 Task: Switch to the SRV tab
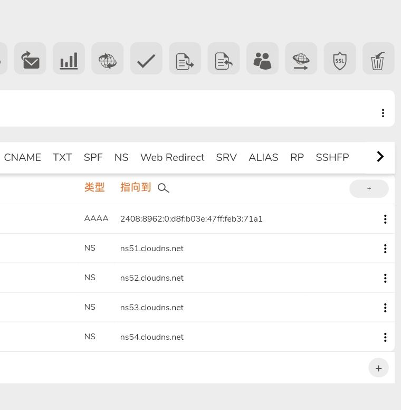point(226,157)
